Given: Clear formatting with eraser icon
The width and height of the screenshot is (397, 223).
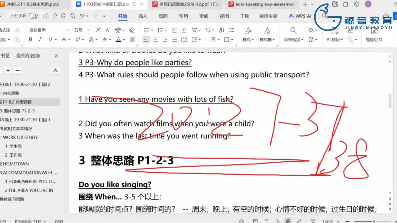Looking at the screenshot, I should point(132,30).
